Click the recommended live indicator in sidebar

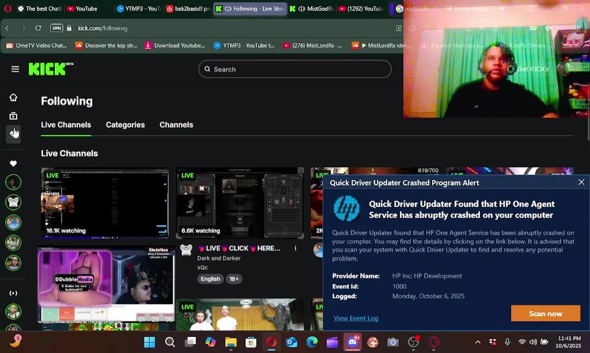(13, 293)
